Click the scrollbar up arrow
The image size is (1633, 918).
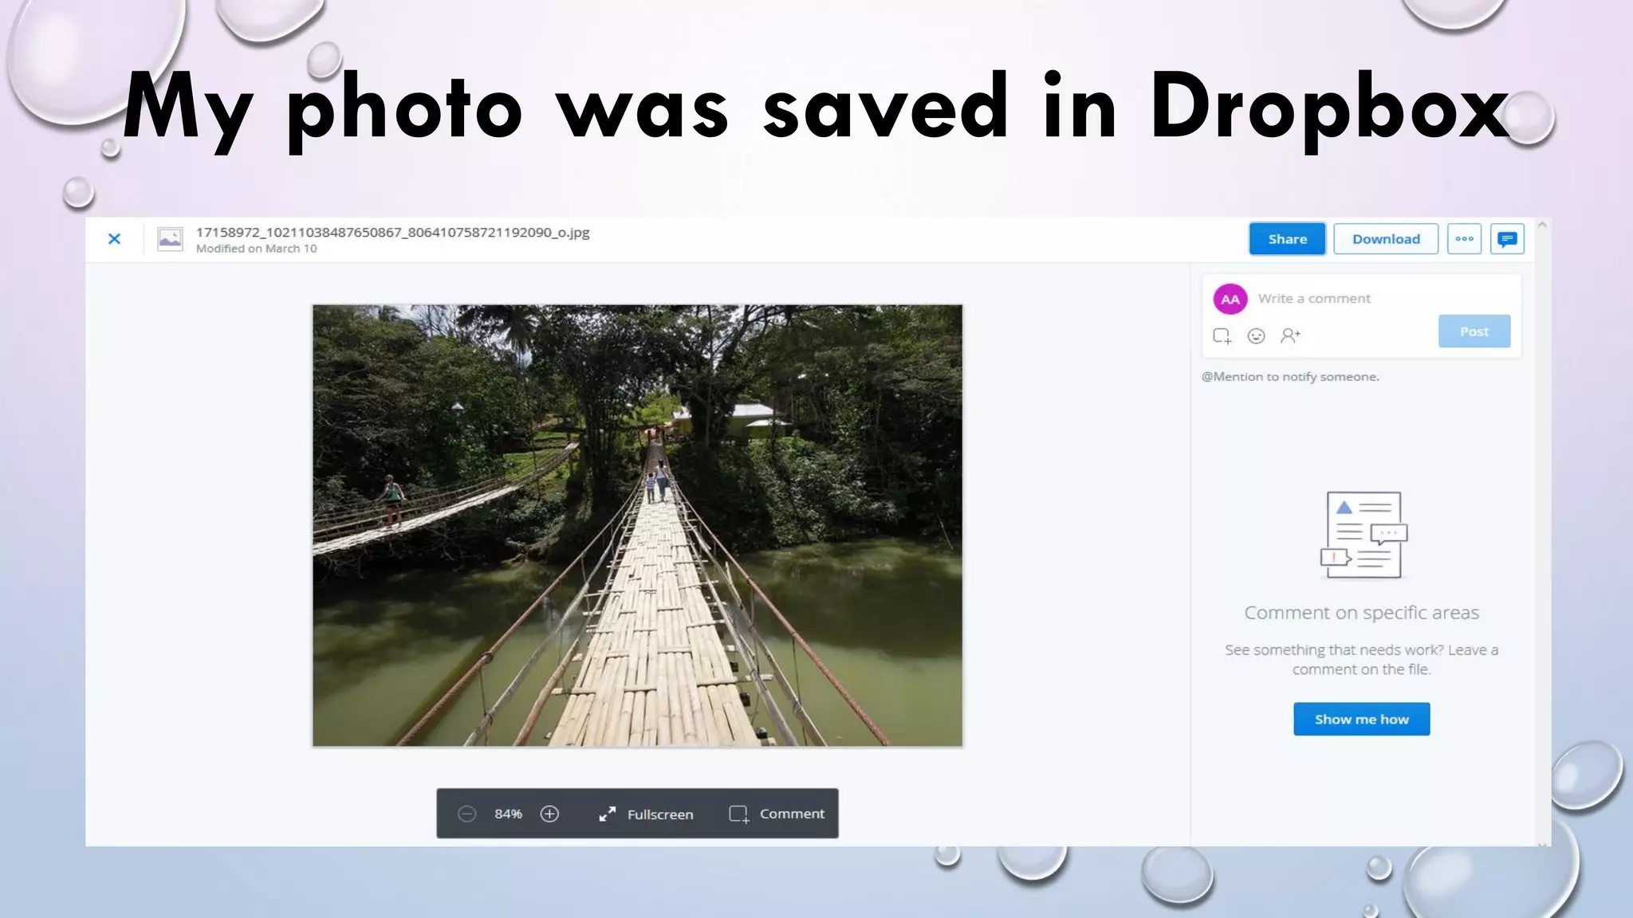(1542, 226)
